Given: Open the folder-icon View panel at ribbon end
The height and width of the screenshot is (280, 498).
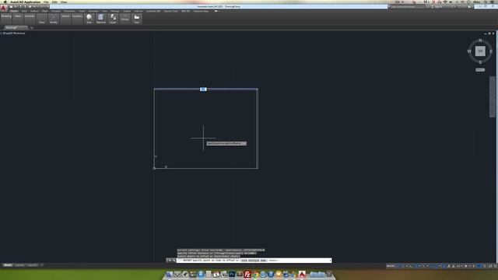Looking at the screenshot, I should click(137, 19).
